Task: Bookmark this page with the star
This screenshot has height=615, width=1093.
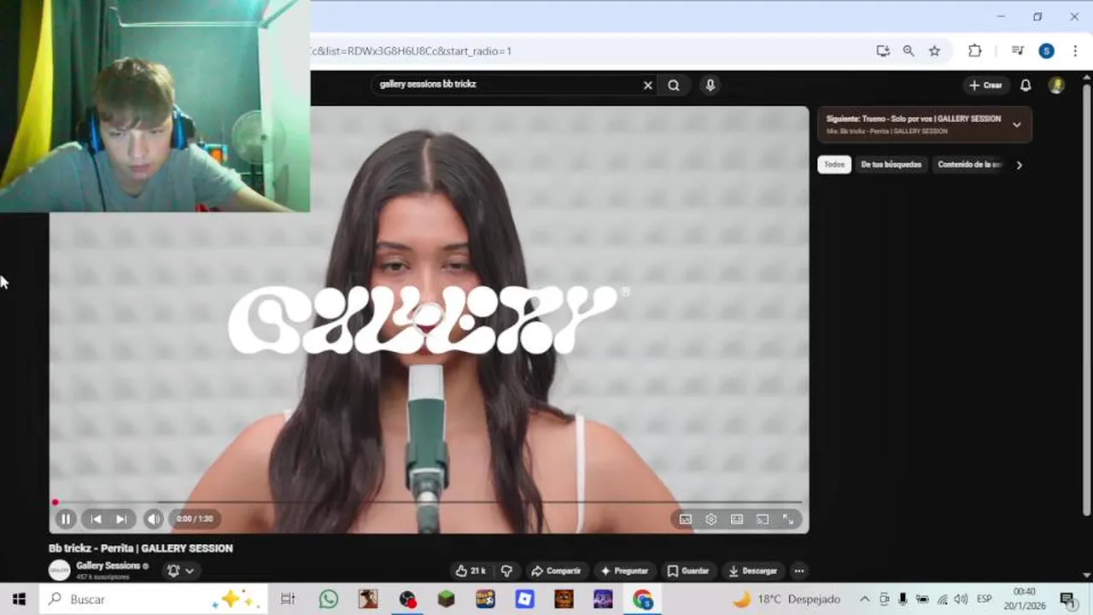Action: [x=934, y=51]
